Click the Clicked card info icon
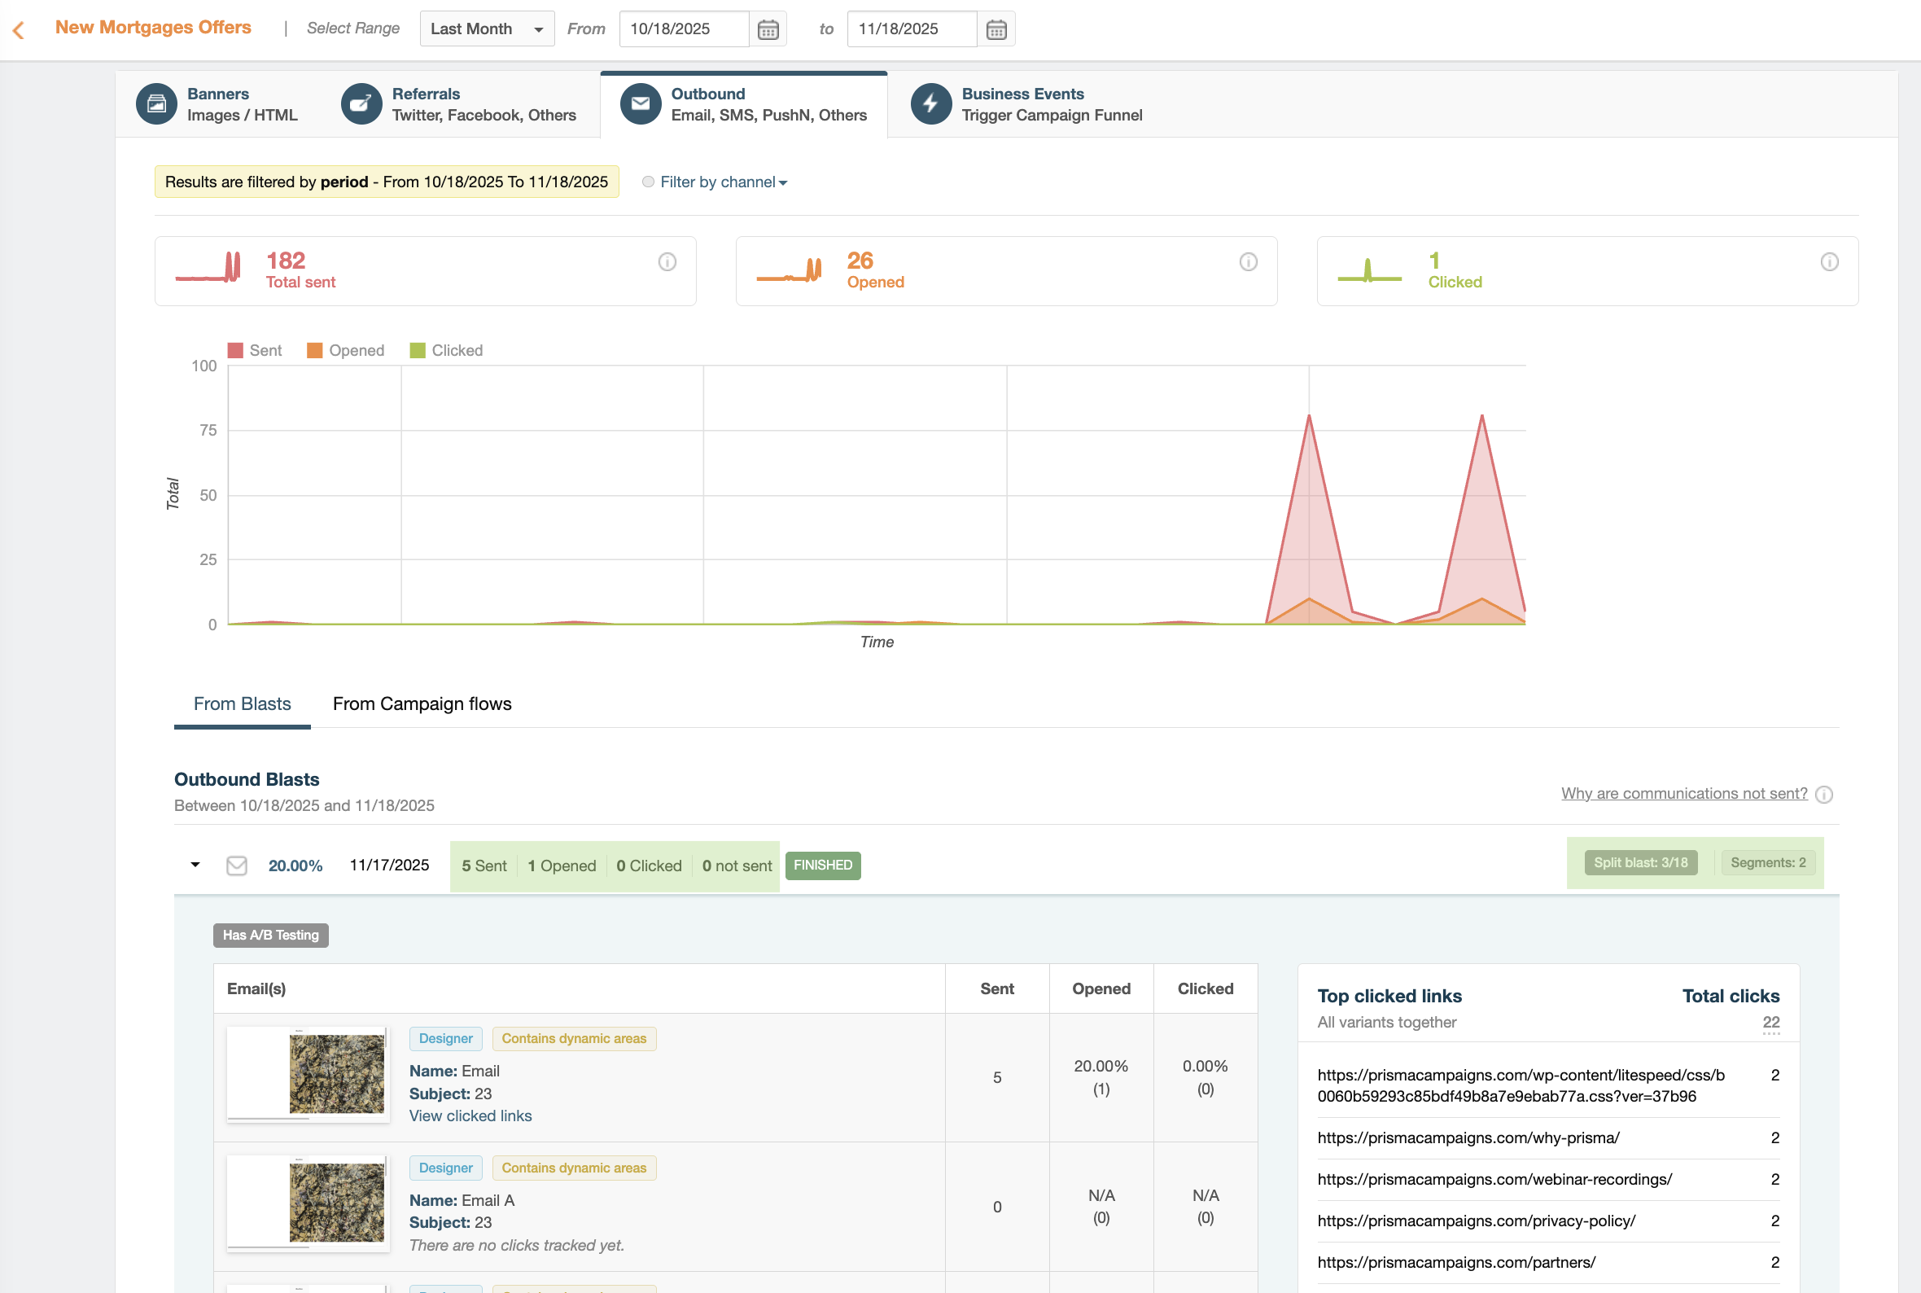This screenshot has height=1293, width=1921. point(1829,262)
